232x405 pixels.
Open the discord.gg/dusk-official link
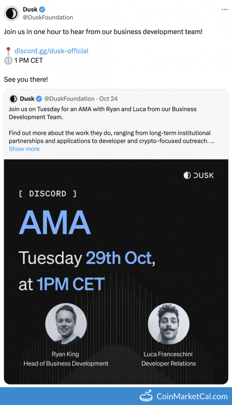pyautogui.click(x=51, y=51)
